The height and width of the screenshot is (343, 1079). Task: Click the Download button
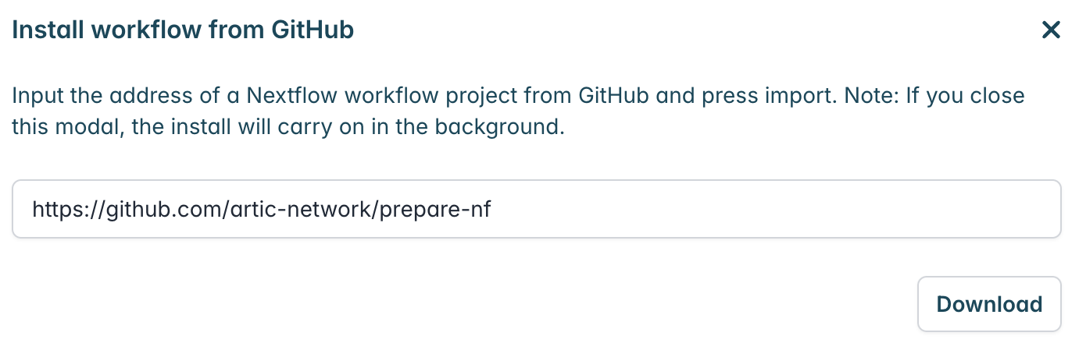989,304
